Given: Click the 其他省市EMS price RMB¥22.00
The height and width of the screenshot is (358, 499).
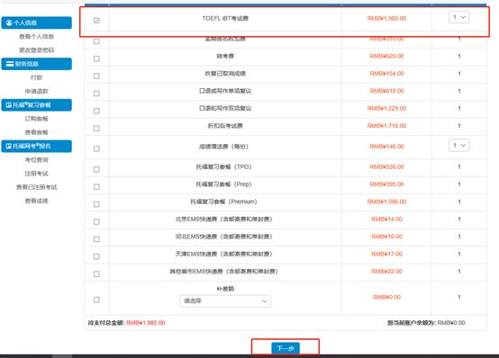Looking at the screenshot, I should [x=386, y=272].
